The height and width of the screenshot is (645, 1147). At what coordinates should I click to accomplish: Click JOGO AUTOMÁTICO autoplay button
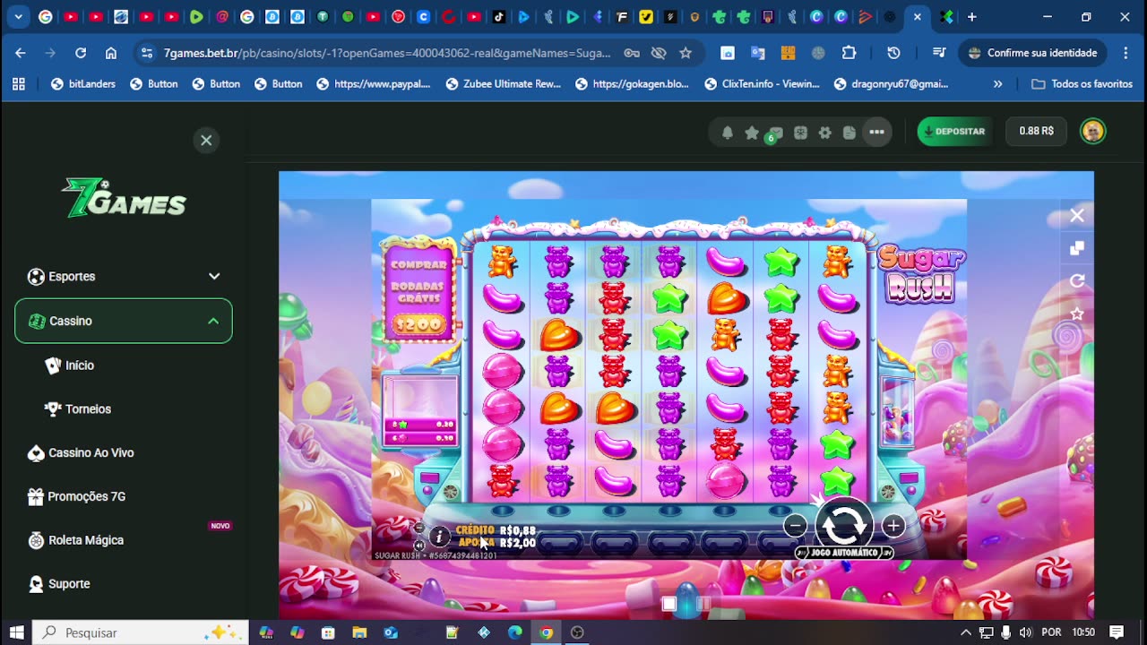[843, 553]
